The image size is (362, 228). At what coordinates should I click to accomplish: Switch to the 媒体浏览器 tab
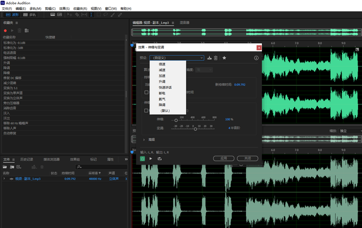[51, 159]
